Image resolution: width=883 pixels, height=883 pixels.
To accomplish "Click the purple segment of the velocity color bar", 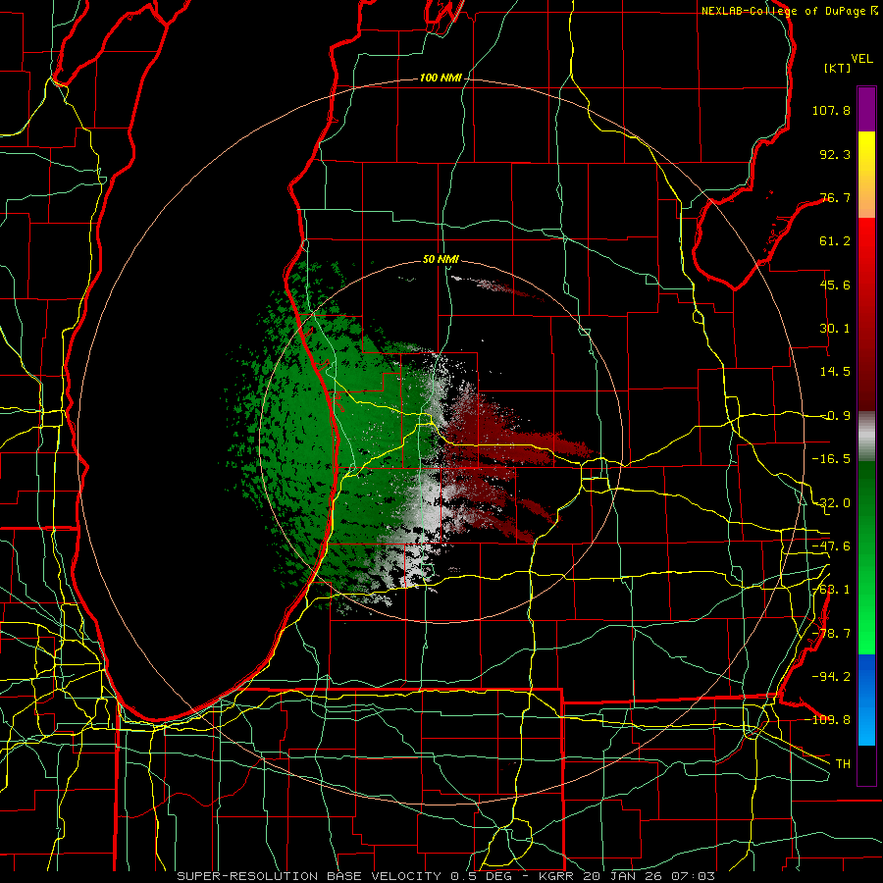I will coord(866,109).
